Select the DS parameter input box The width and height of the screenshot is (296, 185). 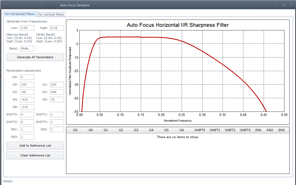tap(27, 77)
